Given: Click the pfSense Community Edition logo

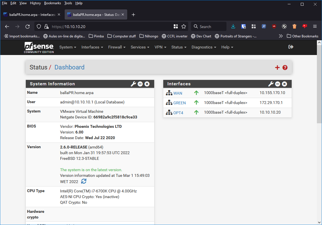Looking at the screenshot, I should point(39,47).
